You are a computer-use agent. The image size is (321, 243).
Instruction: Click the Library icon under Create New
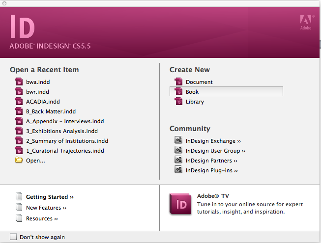178,101
